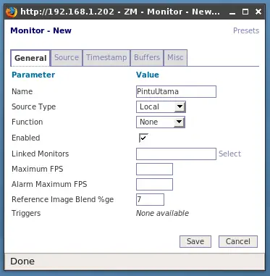Viewport: 270px width, 276px height.
Task: Switch to the General tab
Action: click(30, 58)
